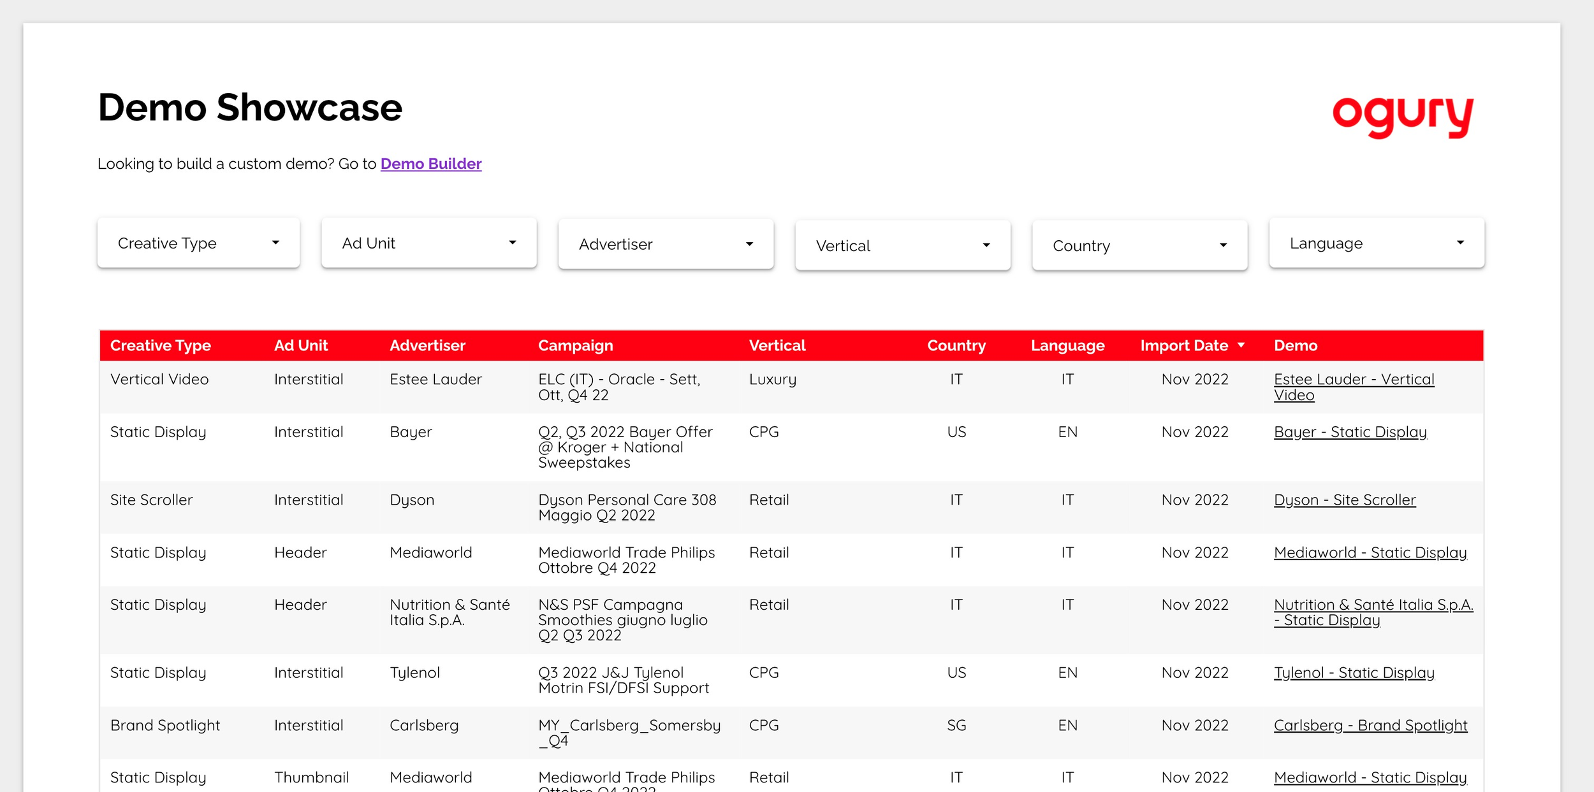Open Mediaworld Static Display demo in Header row
The image size is (1594, 792).
[x=1370, y=553]
